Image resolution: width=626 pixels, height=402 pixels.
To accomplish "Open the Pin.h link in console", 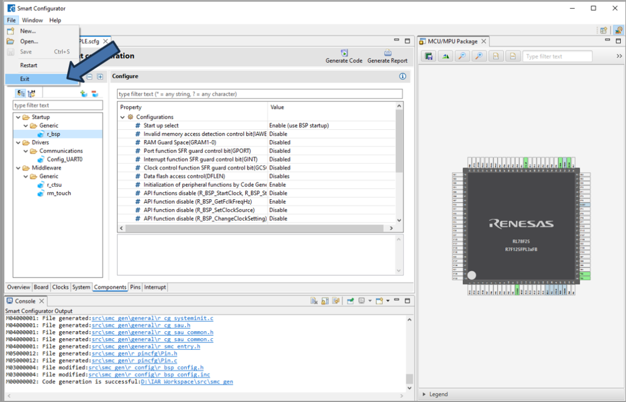I will click(x=134, y=353).
